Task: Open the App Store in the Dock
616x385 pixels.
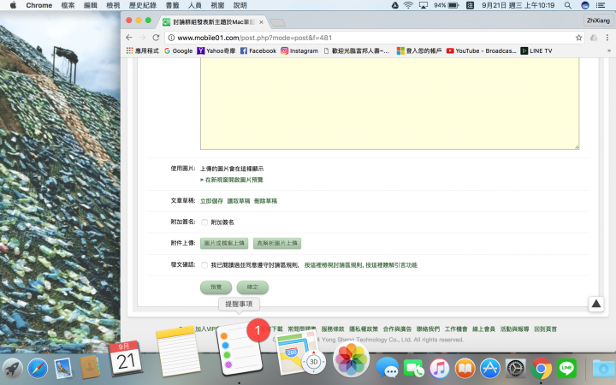Action: 490,369
